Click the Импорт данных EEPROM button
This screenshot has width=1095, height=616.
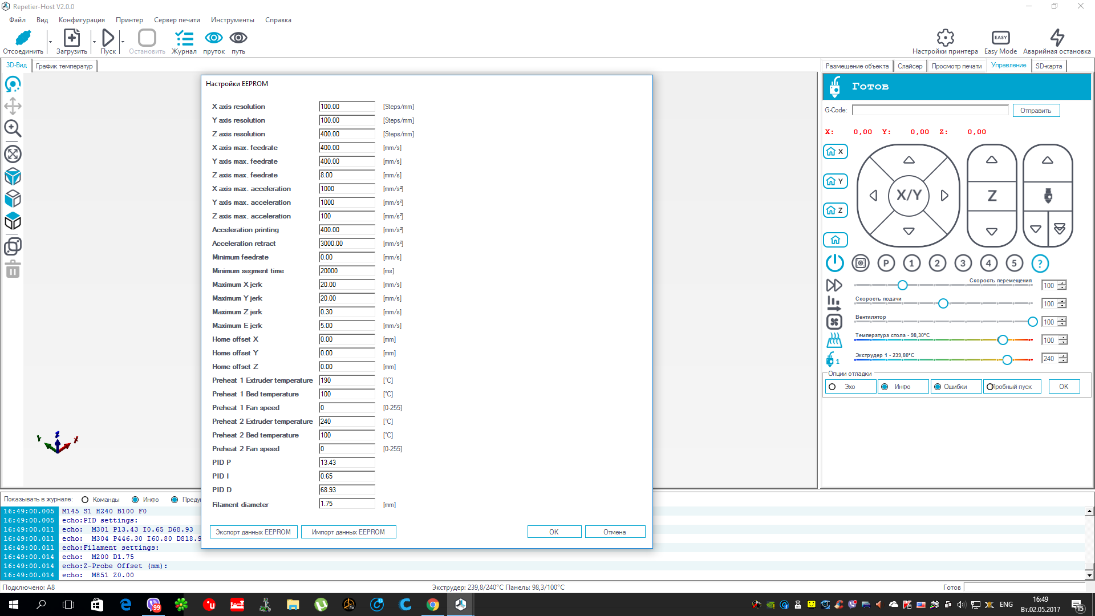(348, 532)
